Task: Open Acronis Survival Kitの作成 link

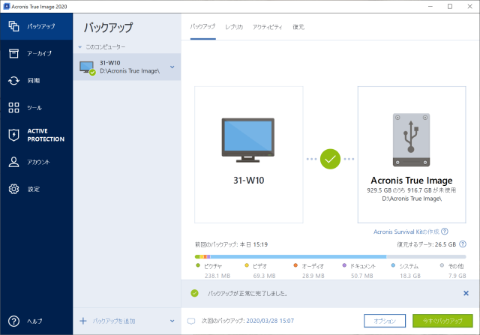Action: point(406,232)
